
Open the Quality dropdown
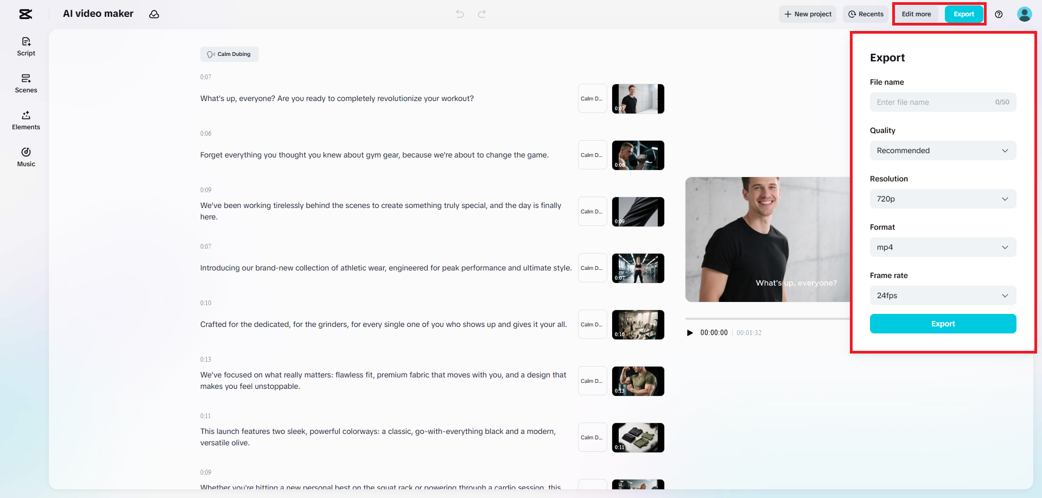[x=943, y=150]
